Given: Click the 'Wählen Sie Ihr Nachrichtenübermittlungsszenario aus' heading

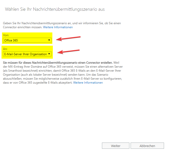Looking at the screenshot, I should pyautogui.click(x=55, y=9).
